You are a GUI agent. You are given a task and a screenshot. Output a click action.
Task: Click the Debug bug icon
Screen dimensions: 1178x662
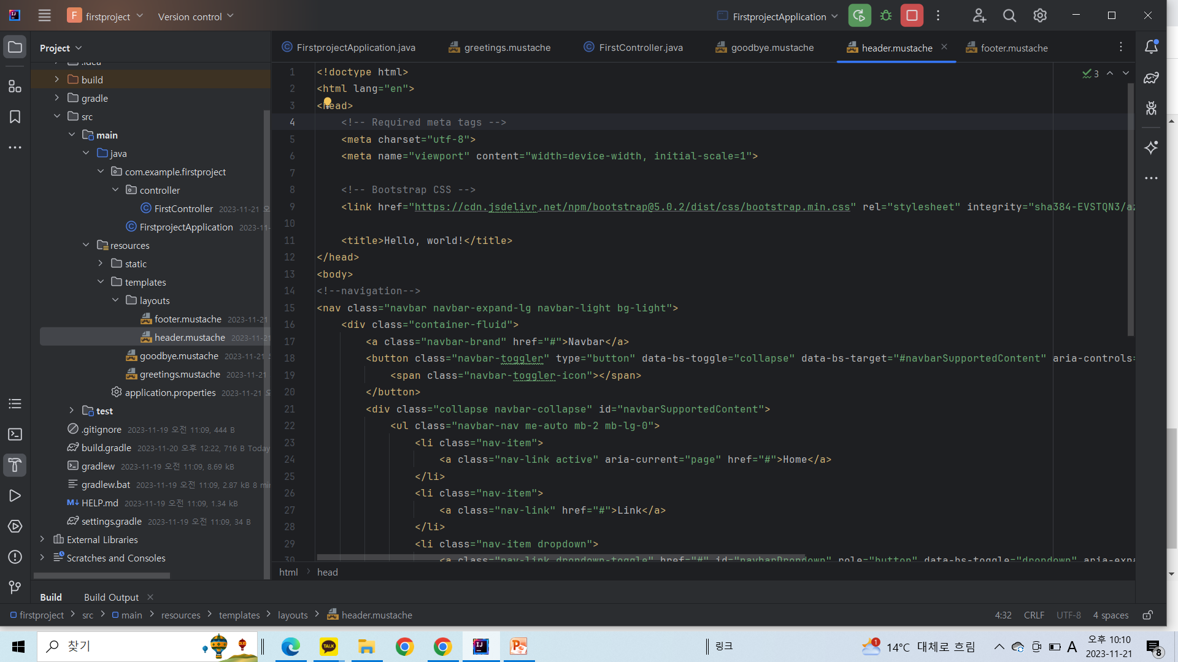(886, 16)
